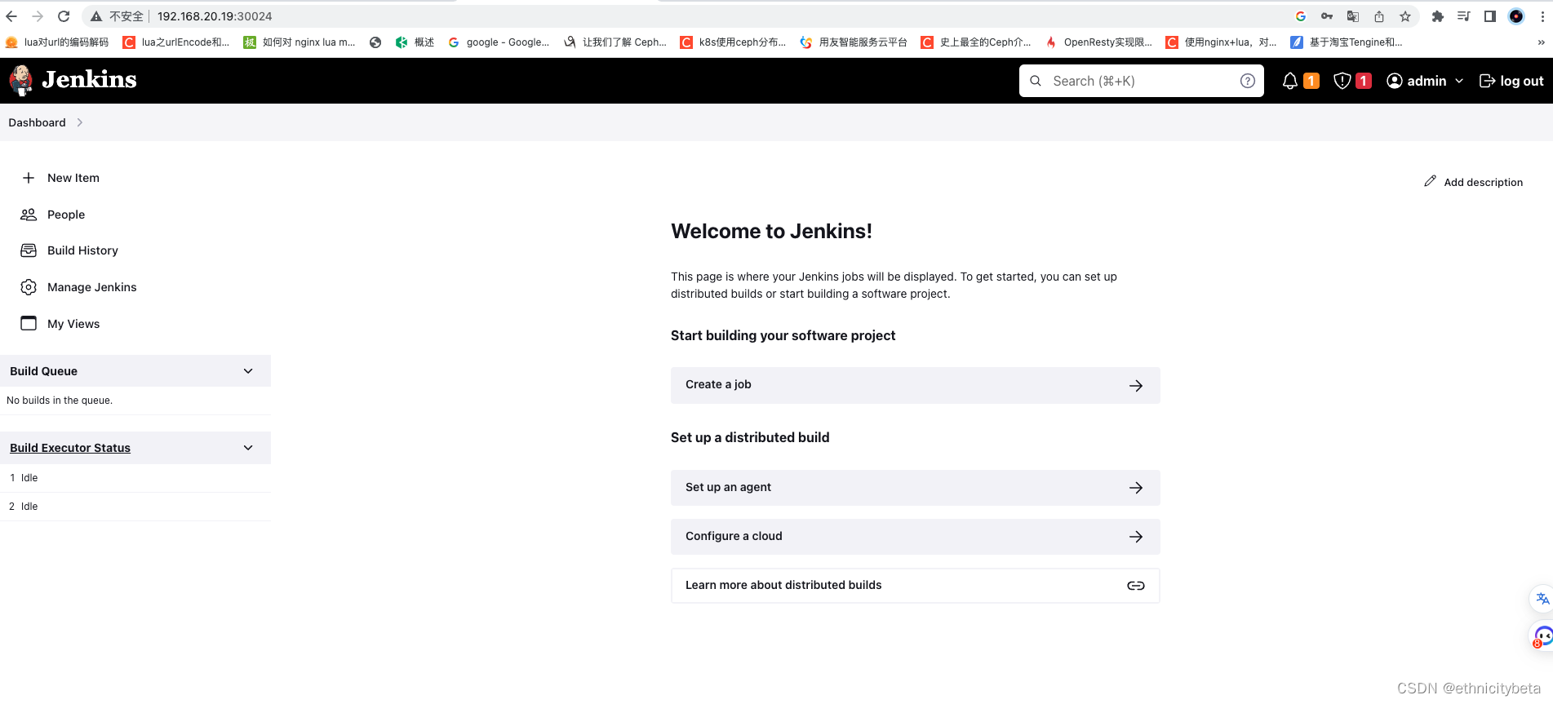Screen dimensions: 1553x704
Task: Open search help question mark icon
Action: coord(1247,81)
